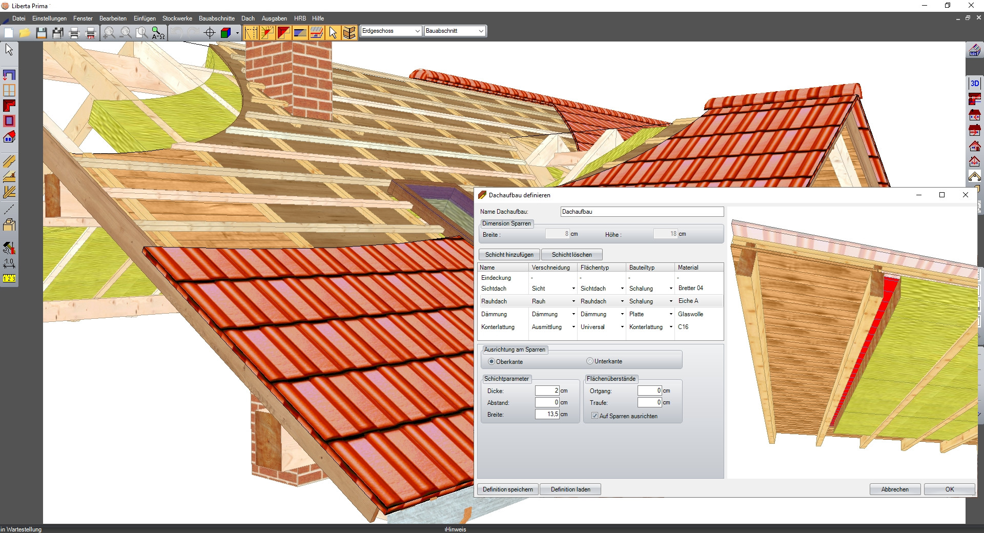The height and width of the screenshot is (533, 984).
Task: Click the Name Dachaufbau text field
Action: pyautogui.click(x=642, y=212)
